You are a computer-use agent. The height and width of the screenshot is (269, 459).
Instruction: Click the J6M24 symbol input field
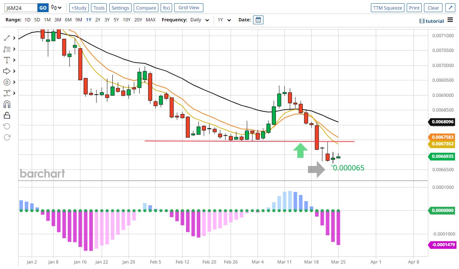click(x=21, y=8)
